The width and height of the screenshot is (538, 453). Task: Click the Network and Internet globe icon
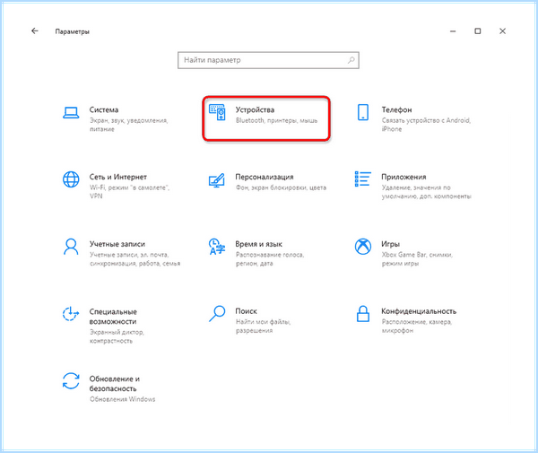(x=71, y=179)
